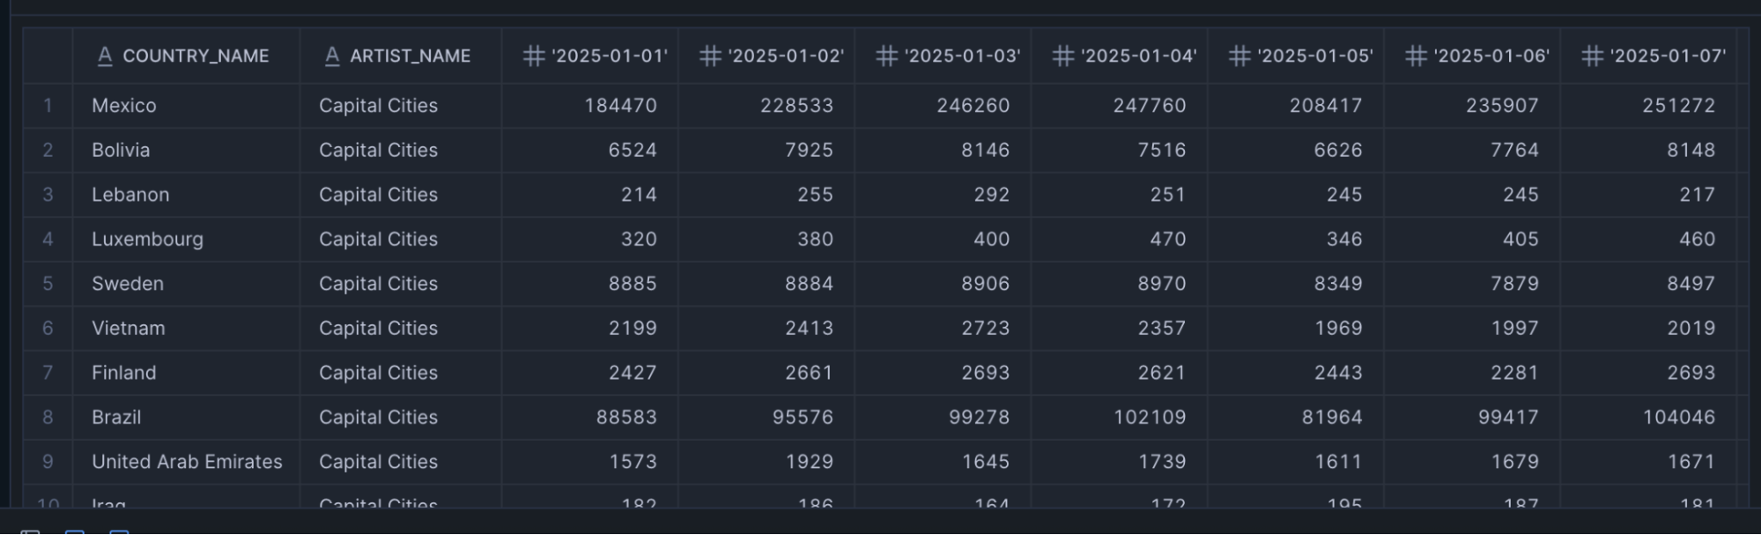Select the United Arab Emirates cell
Image resolution: width=1761 pixels, height=535 pixels.
187,462
